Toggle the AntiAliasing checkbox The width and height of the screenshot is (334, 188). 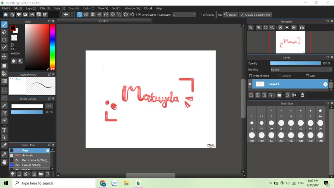tap(140, 15)
